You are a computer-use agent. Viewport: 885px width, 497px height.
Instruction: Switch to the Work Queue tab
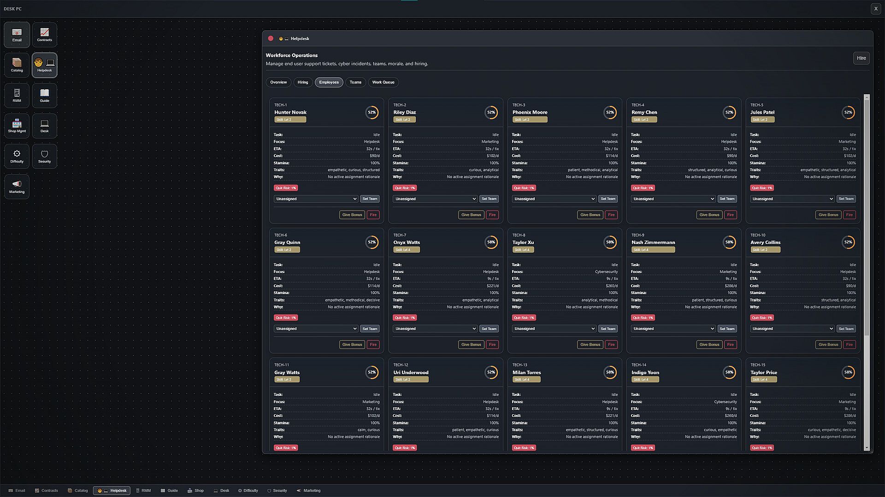tap(383, 82)
